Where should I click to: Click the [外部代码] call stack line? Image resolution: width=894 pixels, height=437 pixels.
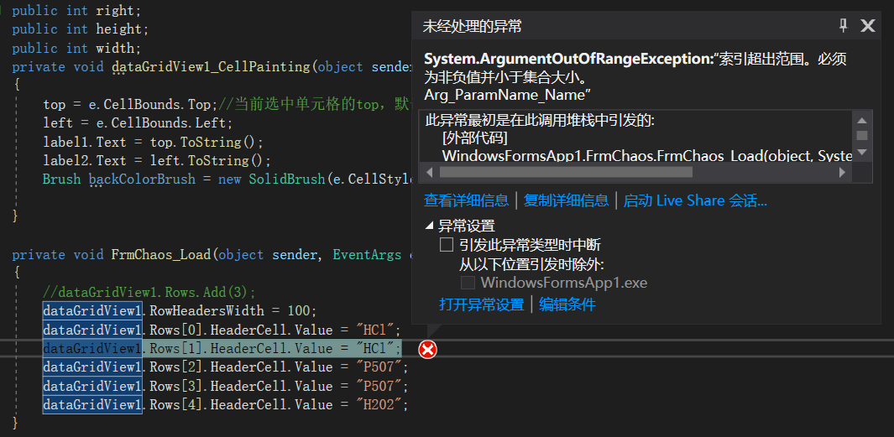point(475,138)
